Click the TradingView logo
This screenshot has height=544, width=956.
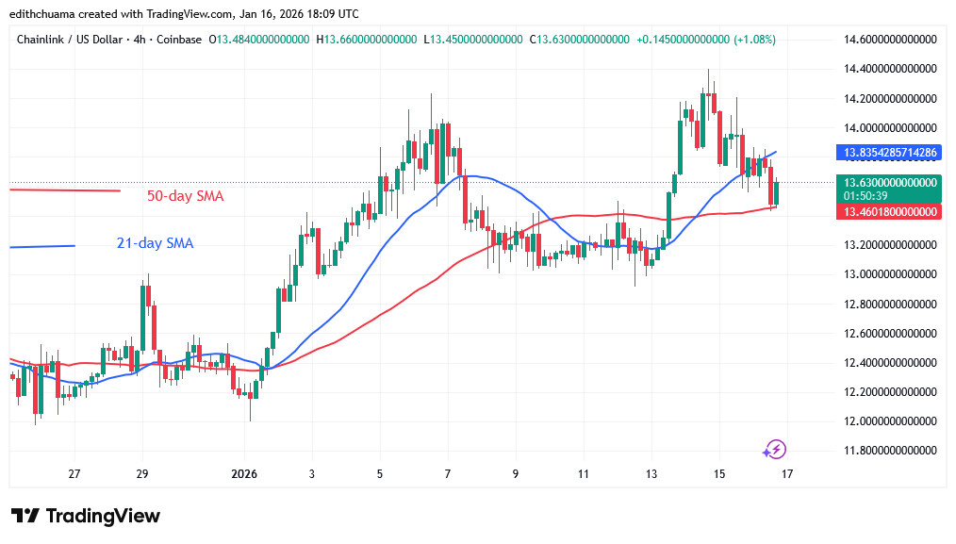coord(85,516)
